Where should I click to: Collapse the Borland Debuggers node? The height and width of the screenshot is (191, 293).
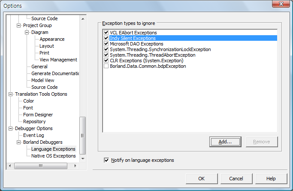pos(18,142)
